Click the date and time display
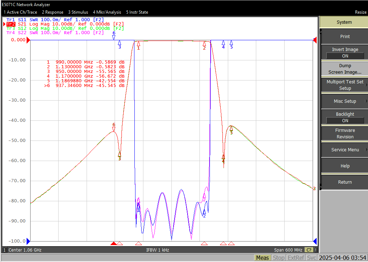The image size is (368, 262). pyautogui.click(x=343, y=258)
